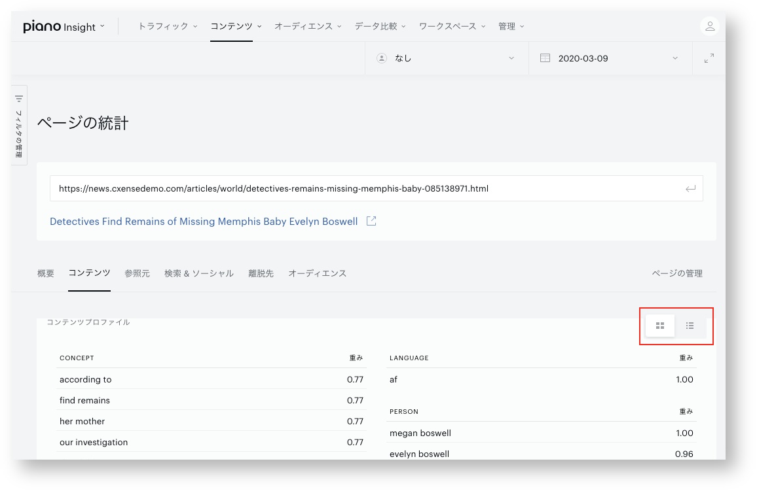Viewport: 757px width, 491px height.
Task: Click the fullscreen expand arrows icon
Action: tap(709, 58)
